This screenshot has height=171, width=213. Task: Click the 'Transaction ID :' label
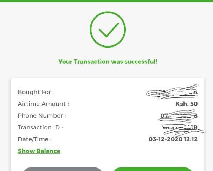(x=40, y=128)
